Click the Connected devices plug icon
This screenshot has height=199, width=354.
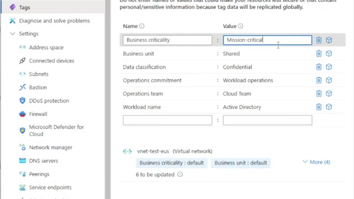[x=22, y=61]
